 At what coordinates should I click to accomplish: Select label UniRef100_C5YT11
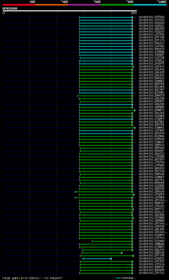[x=152, y=273]
